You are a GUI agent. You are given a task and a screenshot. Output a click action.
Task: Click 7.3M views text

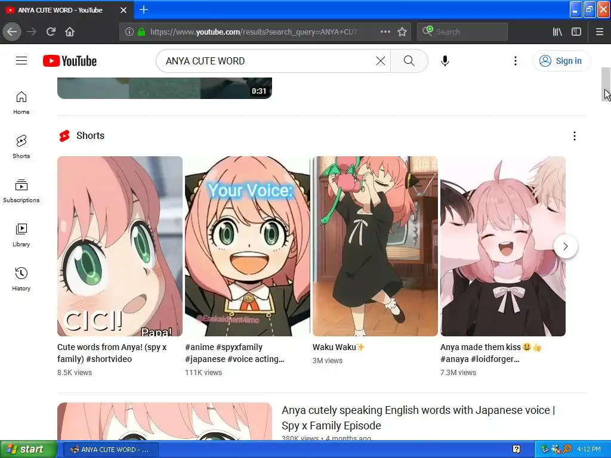click(x=458, y=372)
